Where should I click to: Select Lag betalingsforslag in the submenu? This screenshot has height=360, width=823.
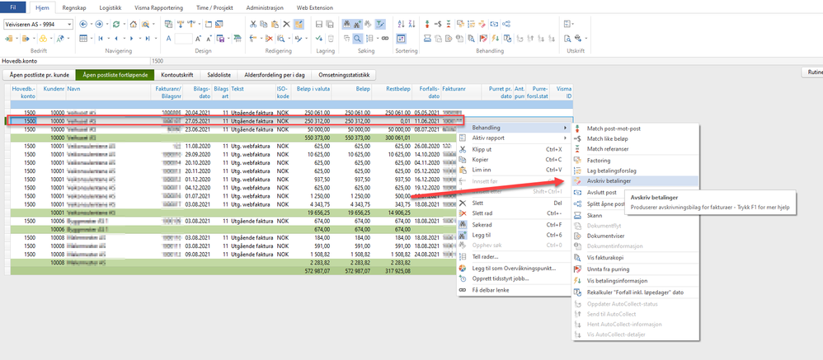pos(635,171)
